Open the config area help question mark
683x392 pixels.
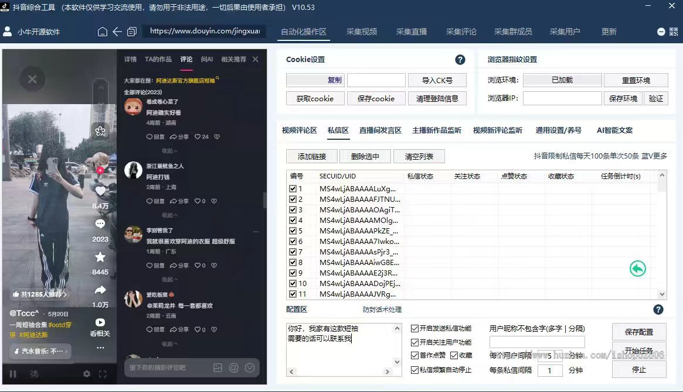coord(658,310)
